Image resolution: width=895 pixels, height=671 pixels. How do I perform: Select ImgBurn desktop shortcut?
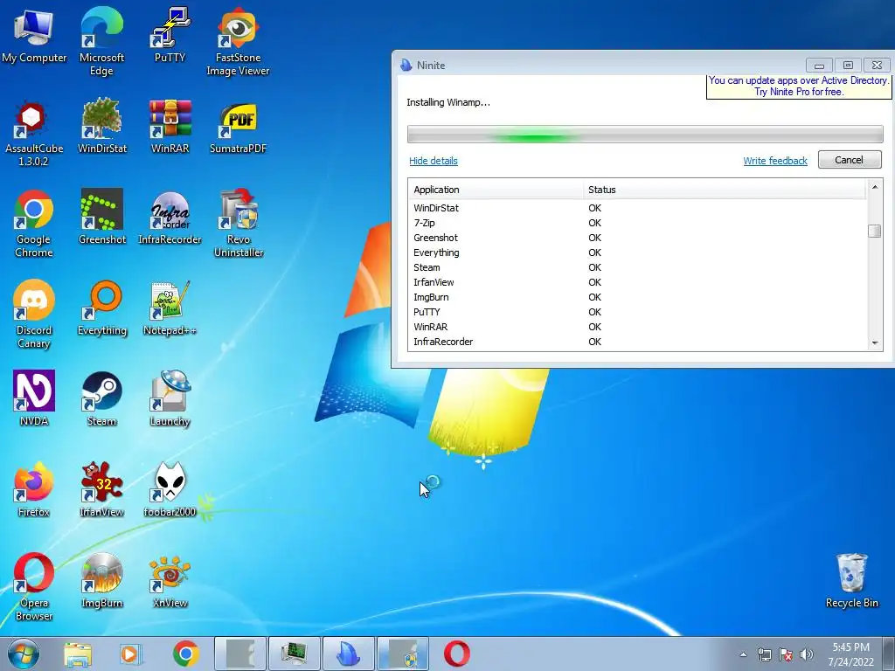tap(101, 580)
